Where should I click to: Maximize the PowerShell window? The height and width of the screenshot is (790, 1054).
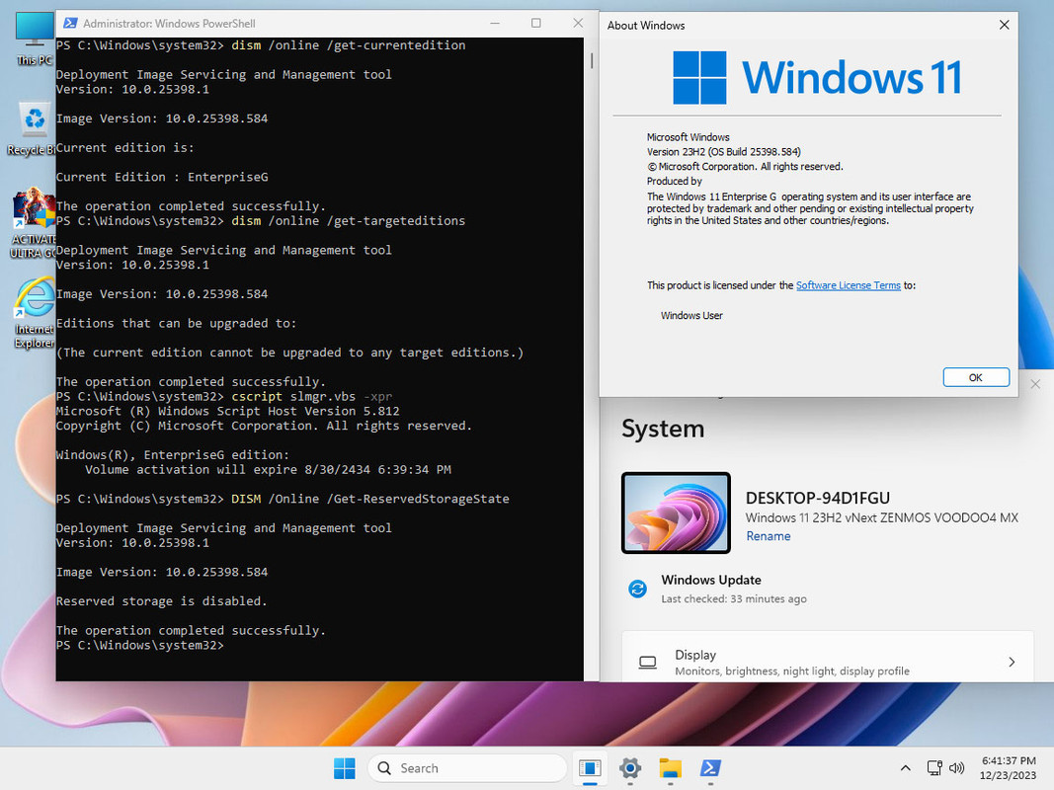(x=535, y=23)
